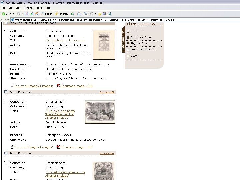Open the Back button history dropdown arrow
240x180 pixels.
coord(13,14)
